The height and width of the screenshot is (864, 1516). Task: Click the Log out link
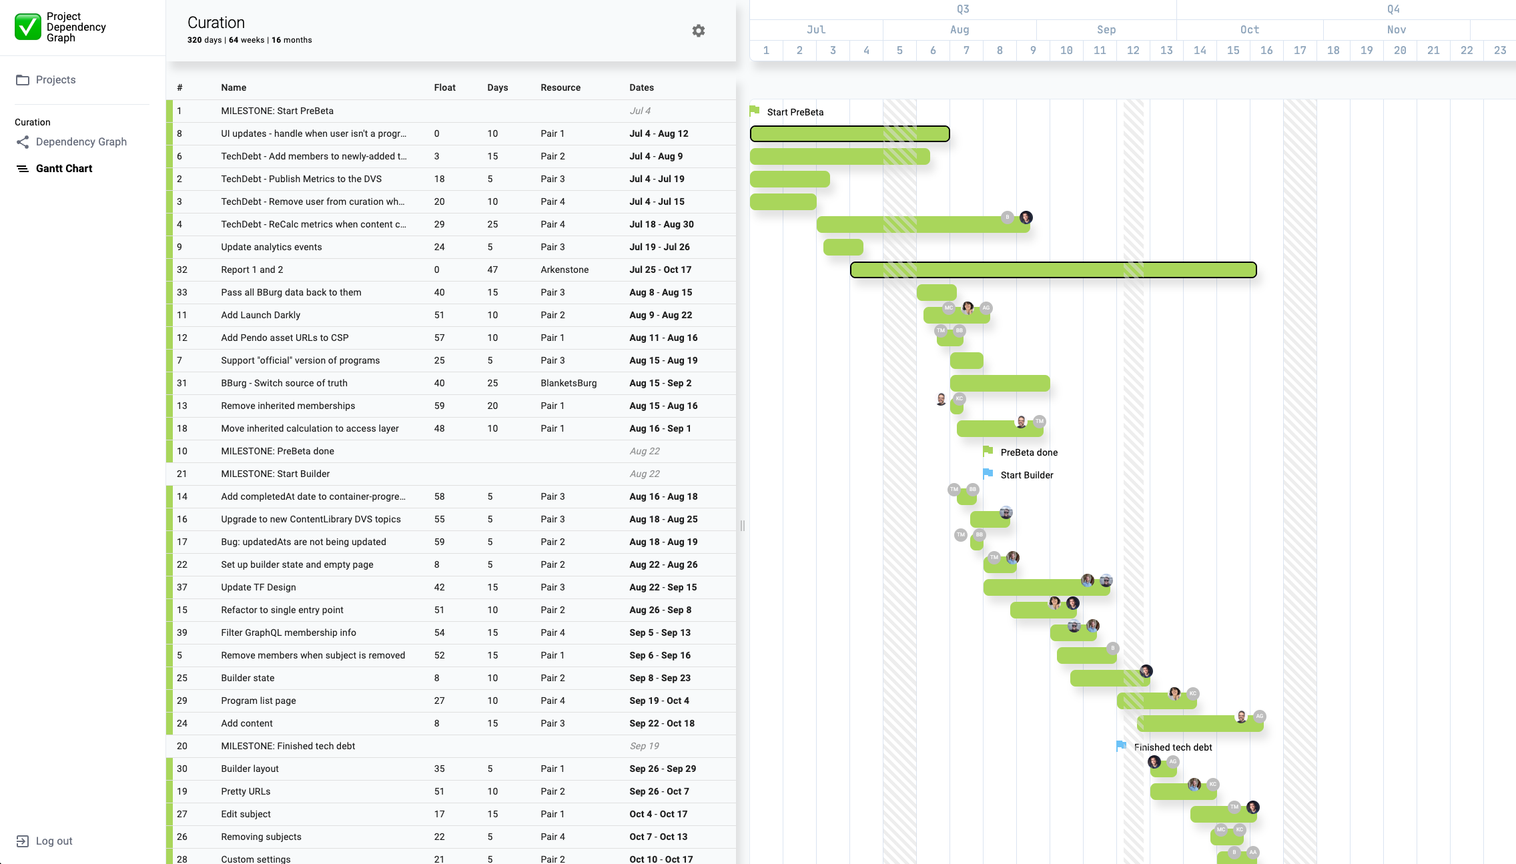[x=53, y=841]
